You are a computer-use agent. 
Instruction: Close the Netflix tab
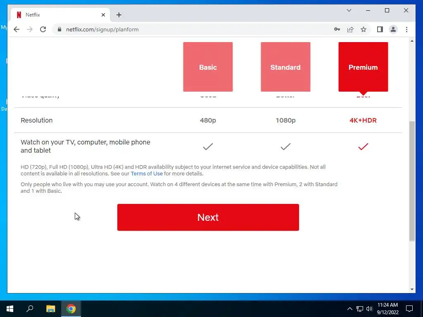103,15
